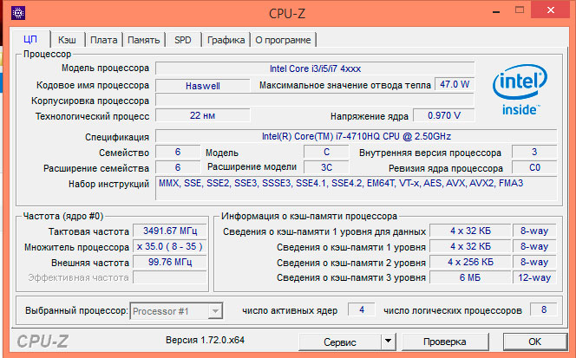Minimize the CPU-Z window
This screenshot has height=358, width=576.
(x=497, y=11)
